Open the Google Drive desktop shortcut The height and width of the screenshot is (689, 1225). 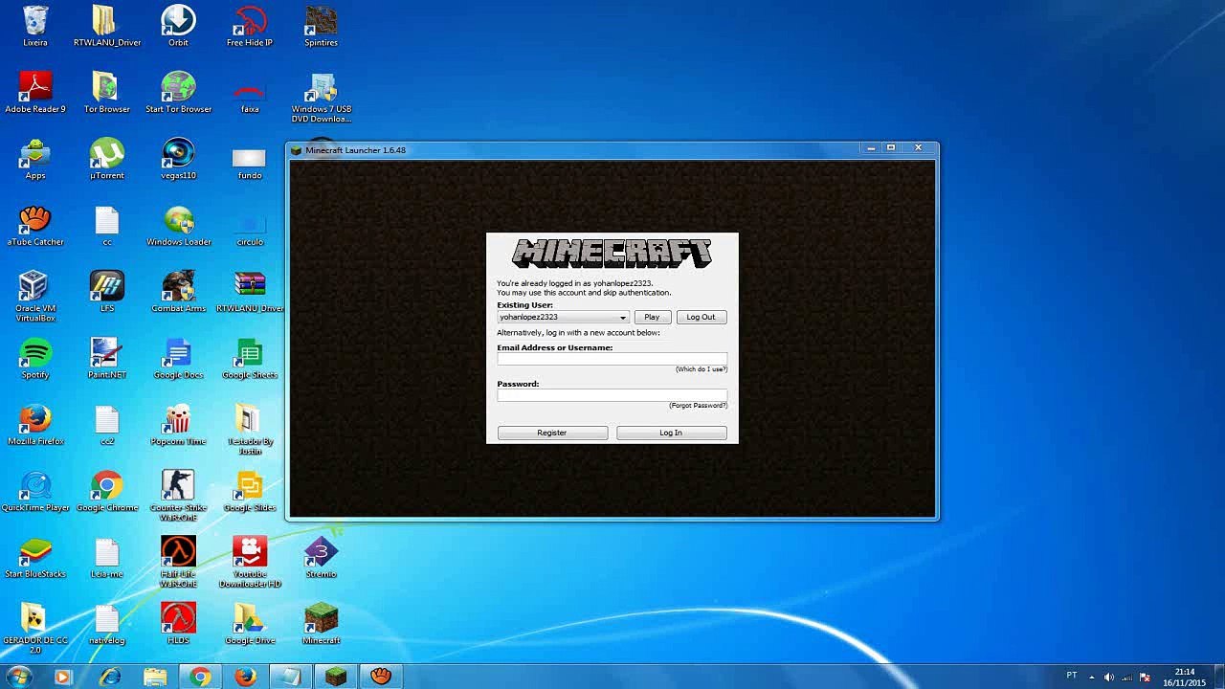(x=250, y=619)
